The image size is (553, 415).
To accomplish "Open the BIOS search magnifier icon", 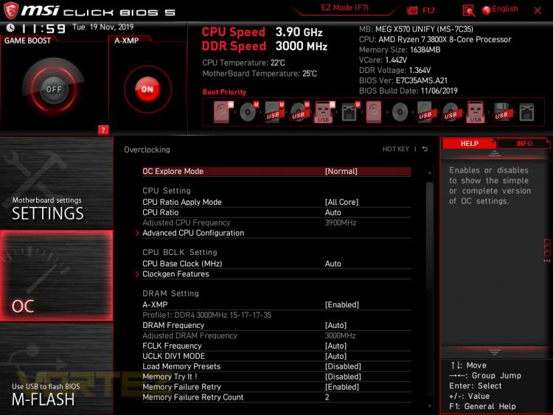I will pyautogui.click(x=468, y=11).
